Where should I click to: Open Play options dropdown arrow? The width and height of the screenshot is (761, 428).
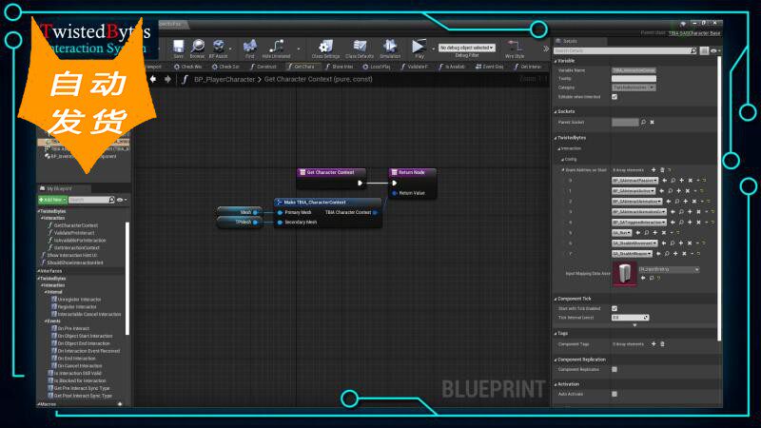[433, 49]
